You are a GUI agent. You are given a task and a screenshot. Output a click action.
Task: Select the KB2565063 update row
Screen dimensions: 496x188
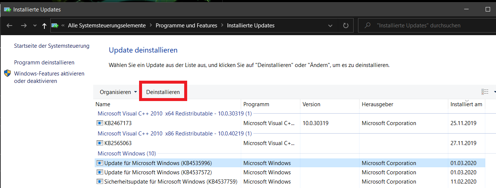290,143
